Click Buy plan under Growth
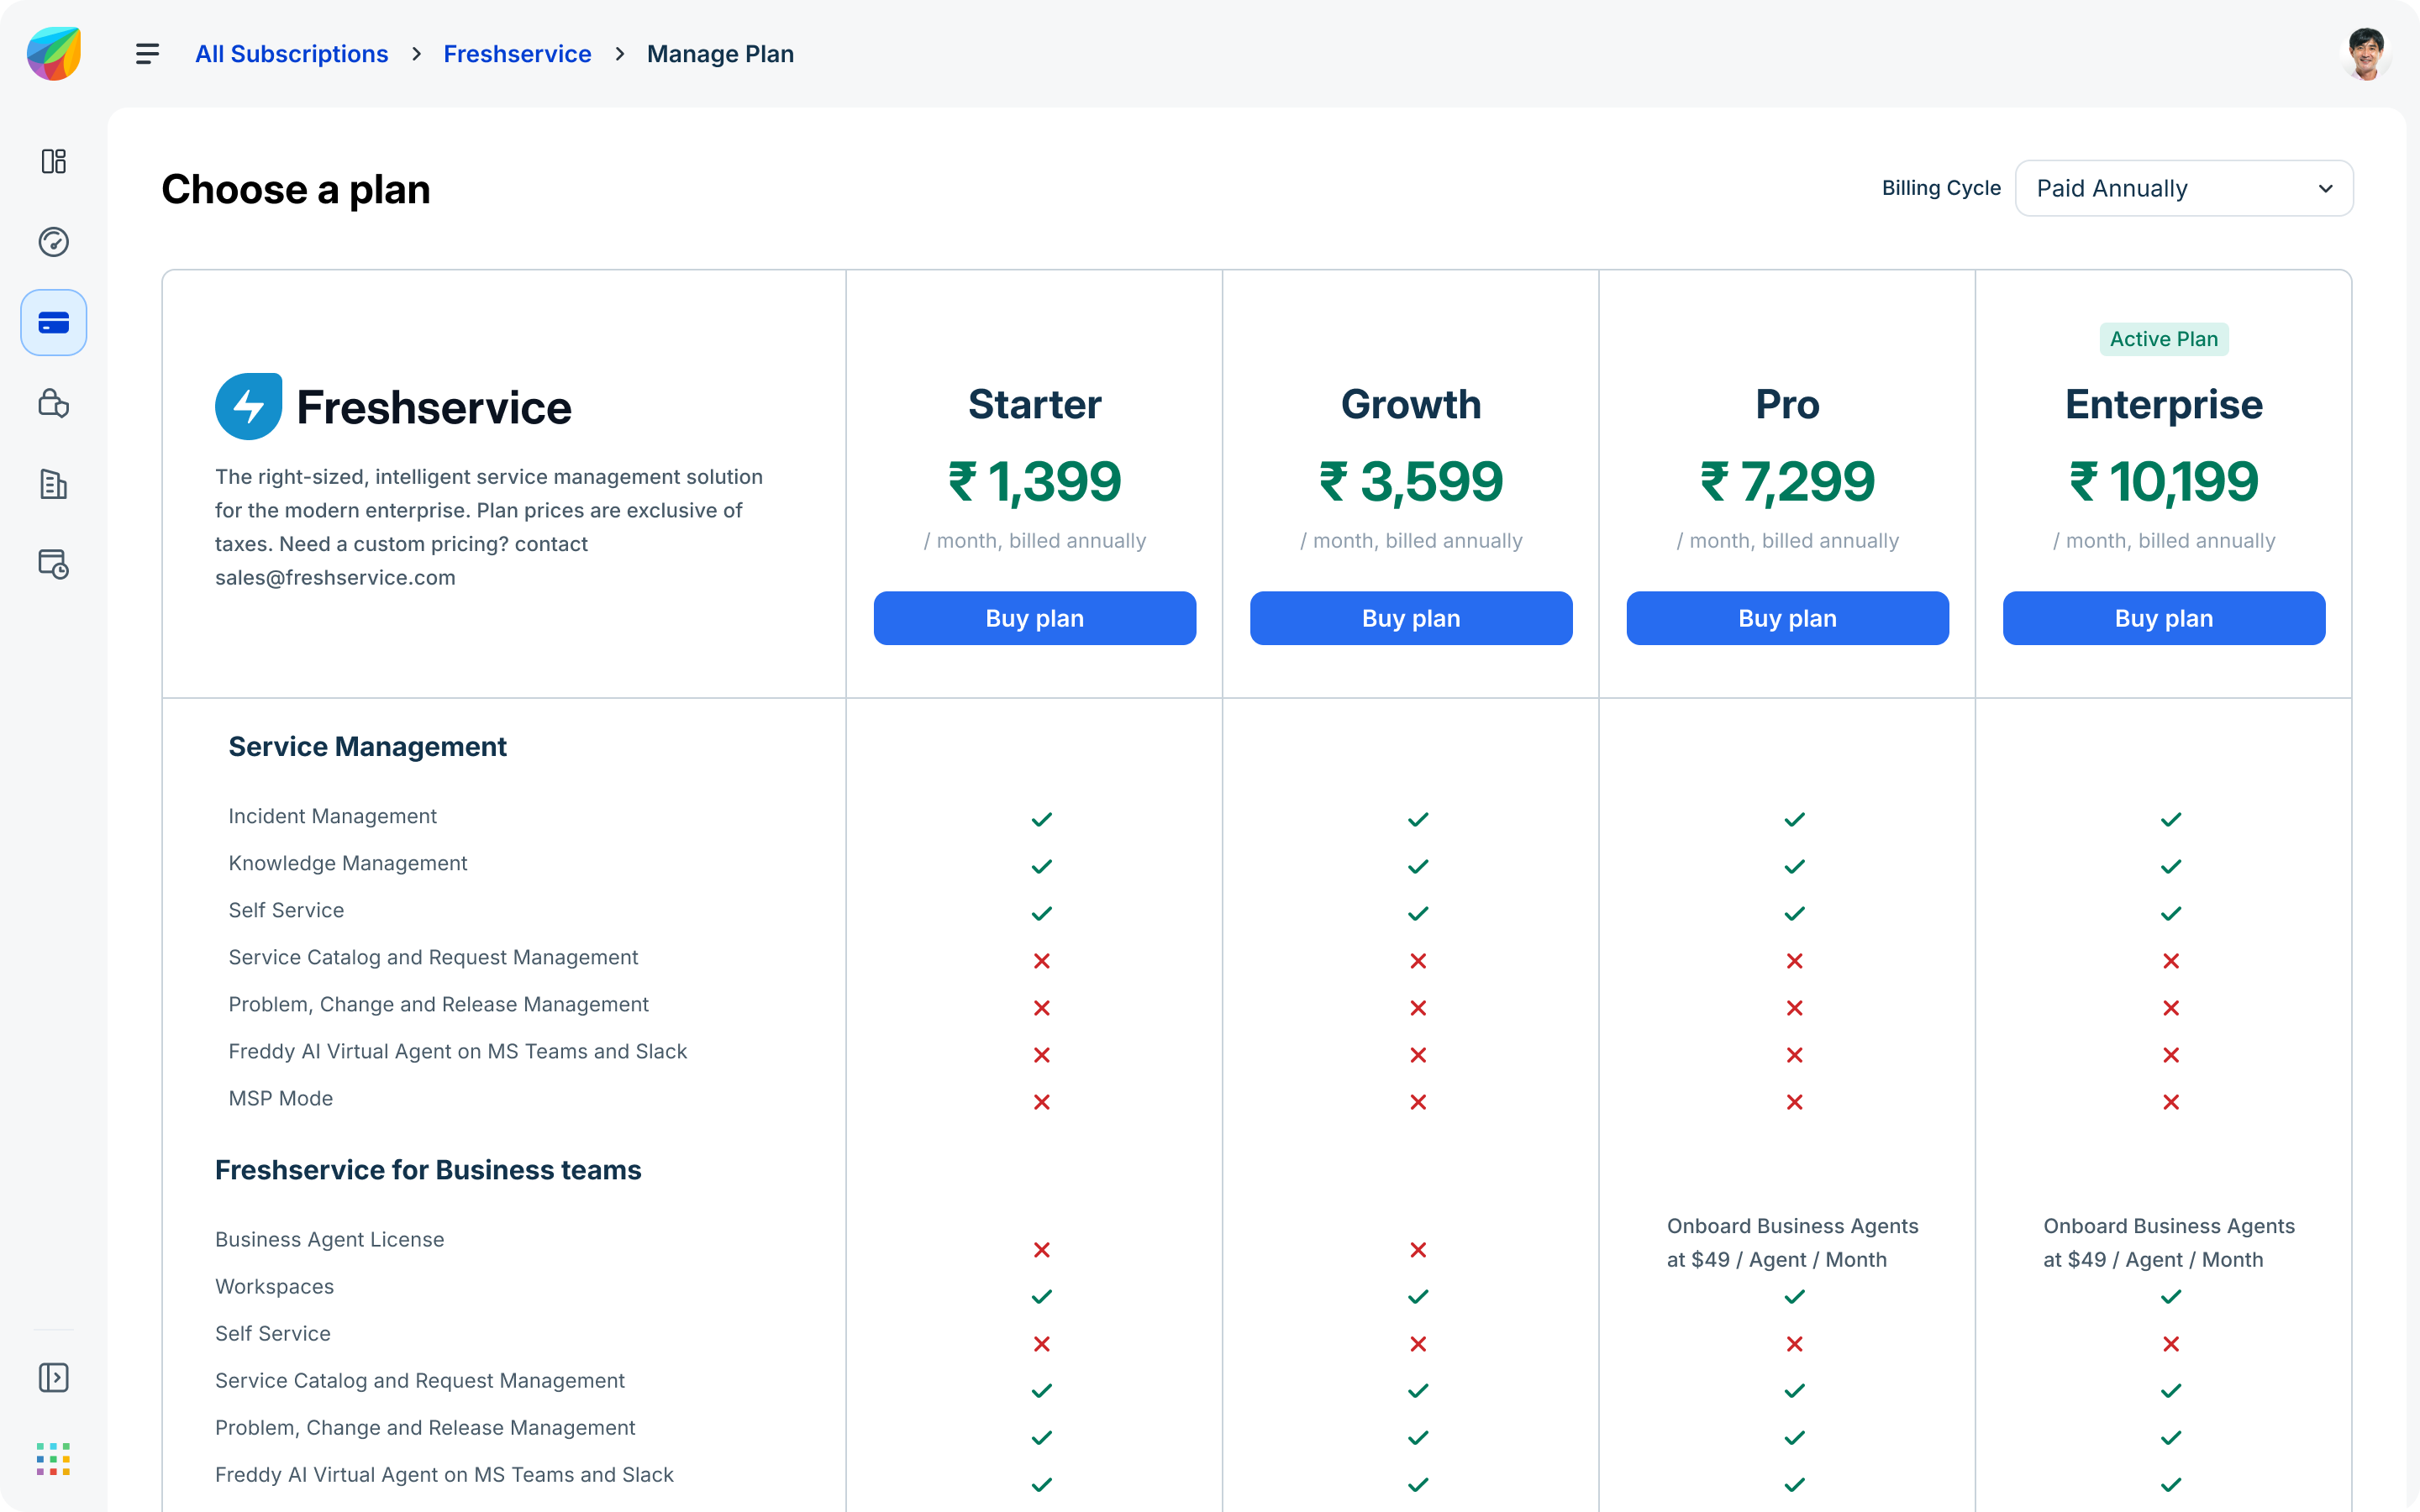The width and height of the screenshot is (2420, 1512). click(x=1411, y=618)
